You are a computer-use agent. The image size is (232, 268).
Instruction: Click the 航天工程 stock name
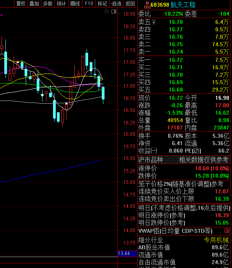pyautogui.click(x=183, y=5)
